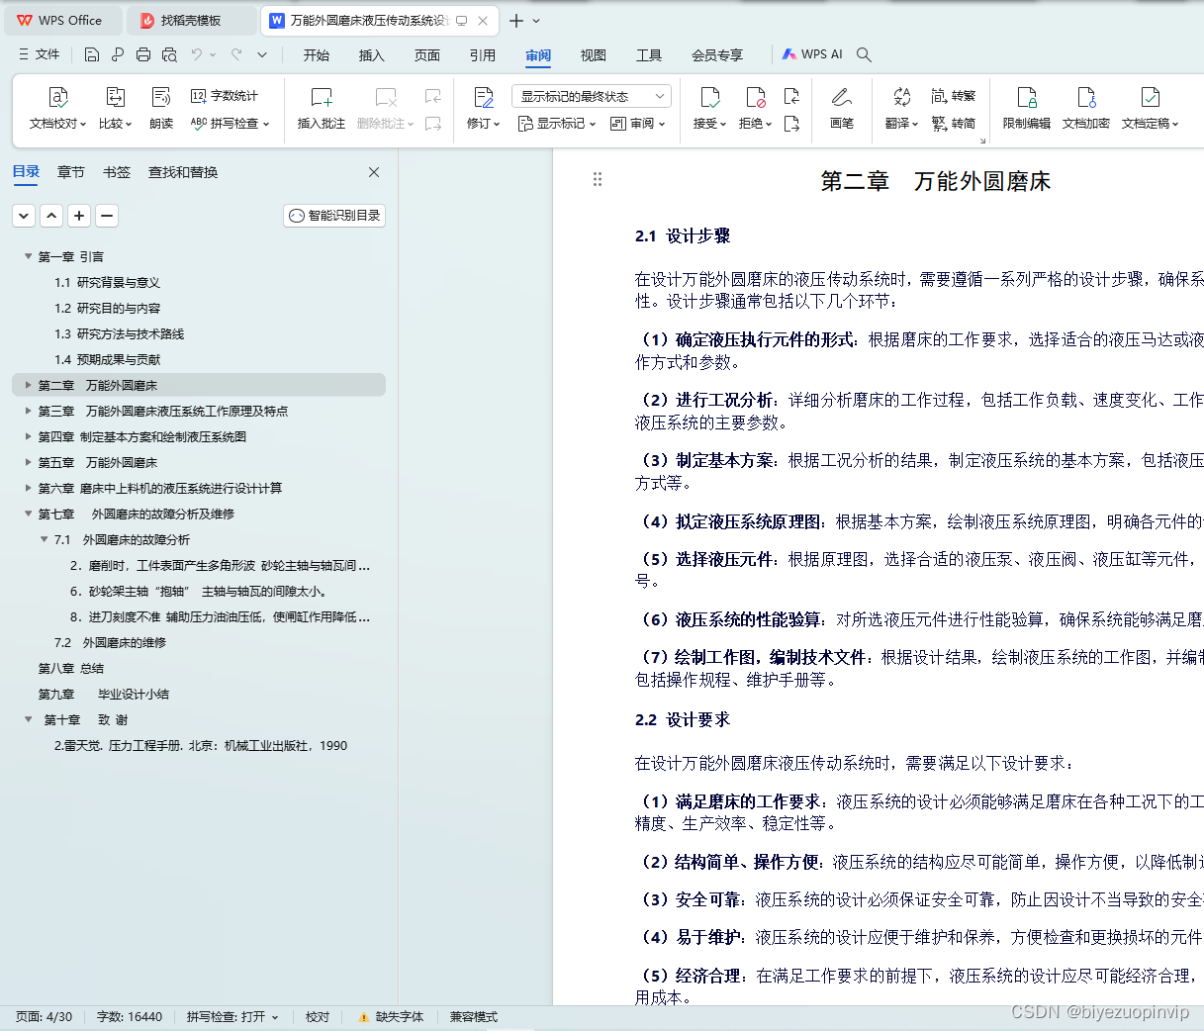Click 页面: 4/30 page indicator

click(44, 1017)
